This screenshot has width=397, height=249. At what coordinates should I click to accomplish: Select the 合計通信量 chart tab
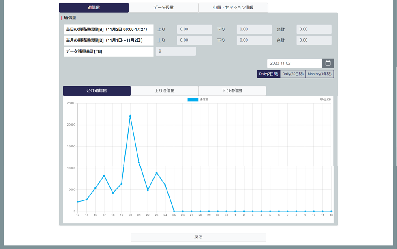point(97,91)
